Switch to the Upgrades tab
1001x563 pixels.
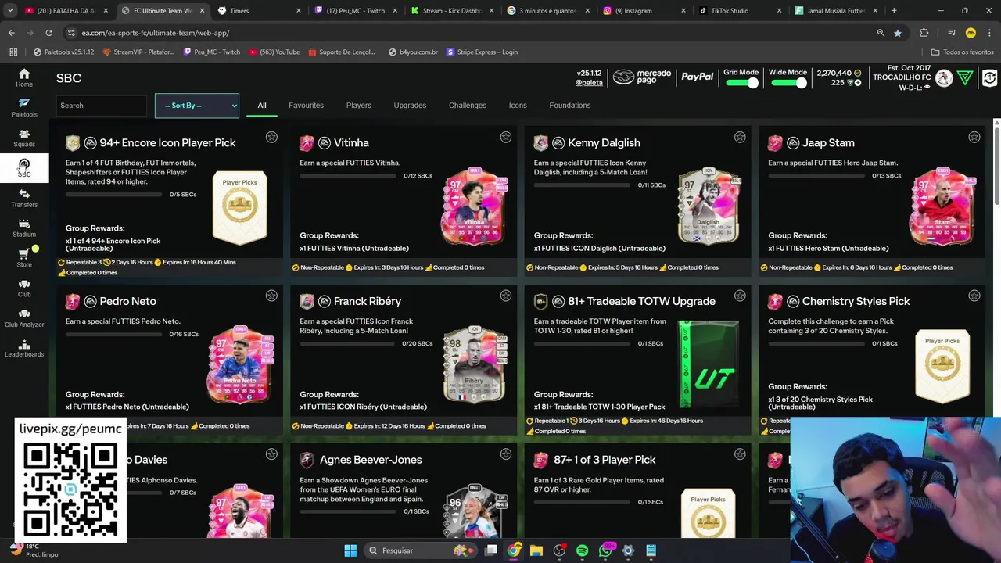point(410,106)
